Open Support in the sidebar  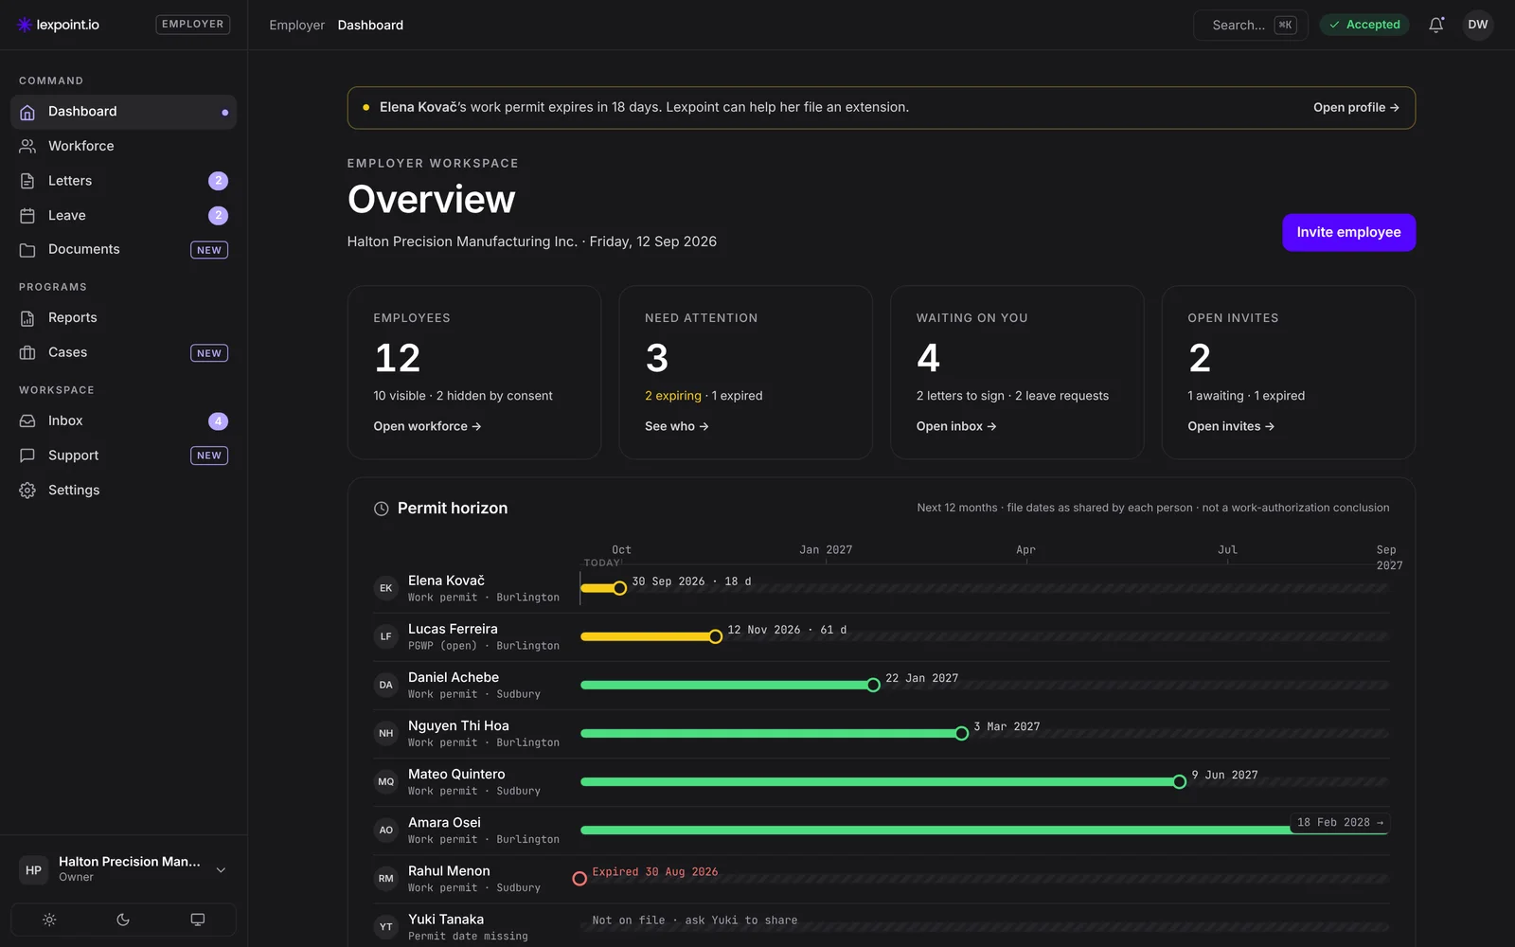tap(123, 456)
